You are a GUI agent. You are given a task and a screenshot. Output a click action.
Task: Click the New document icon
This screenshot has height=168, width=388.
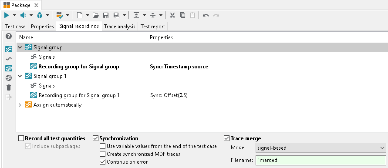(80, 16)
